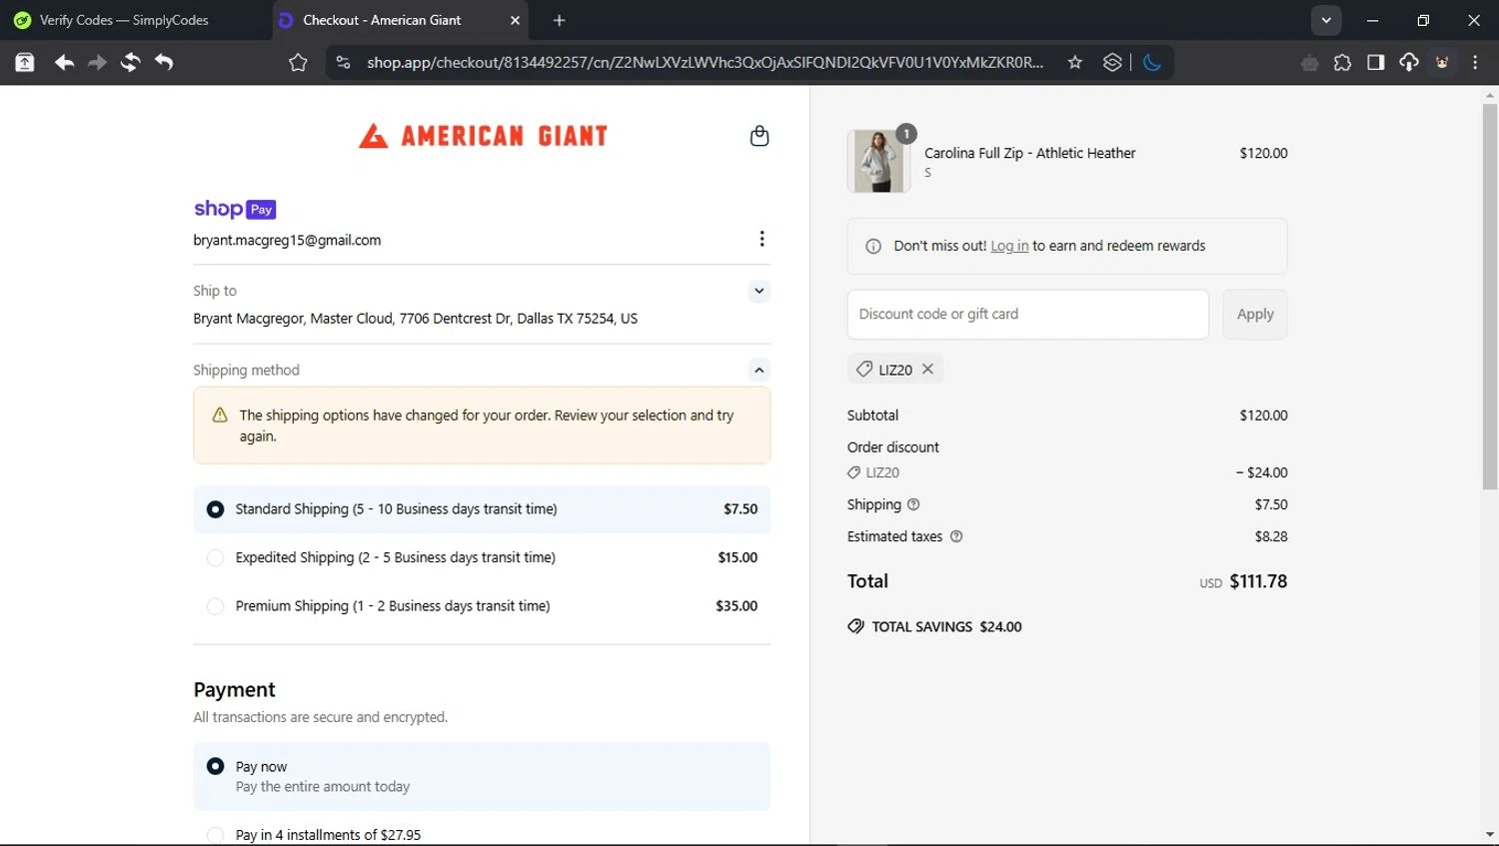
Task: Select Expedited Shipping radio option
Action: click(215, 557)
